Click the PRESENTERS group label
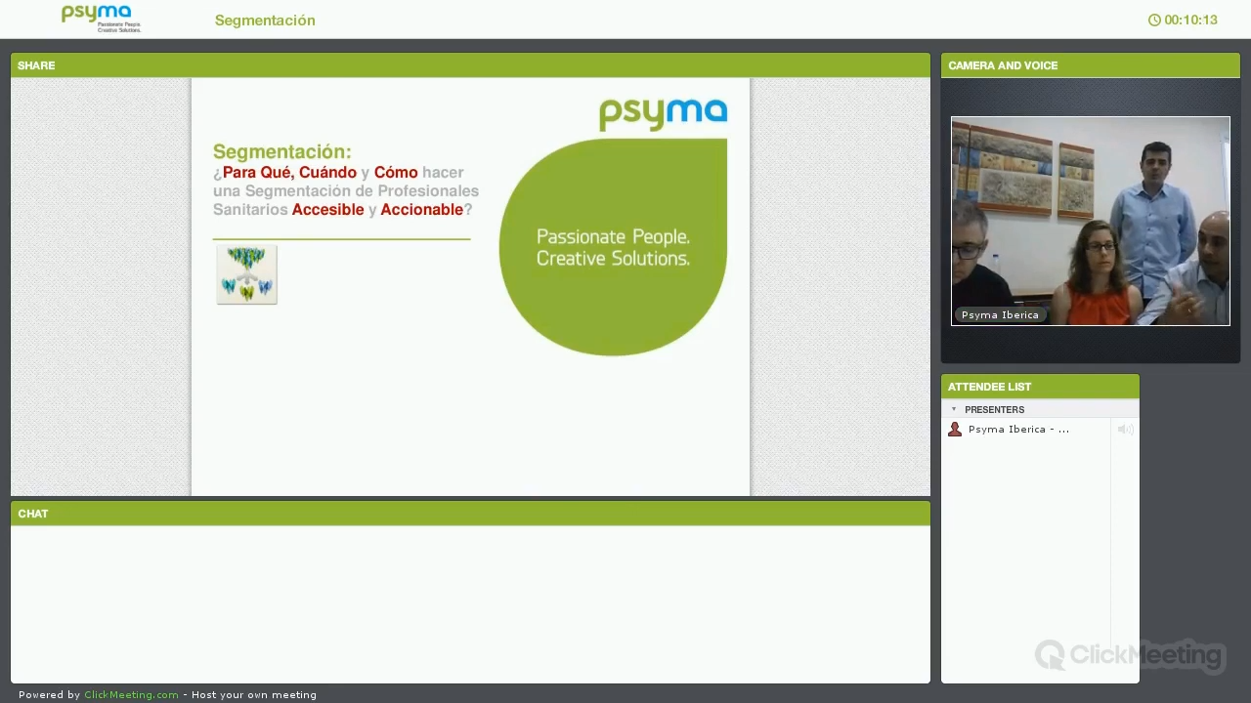Screen dimensions: 1251x703 point(994,410)
